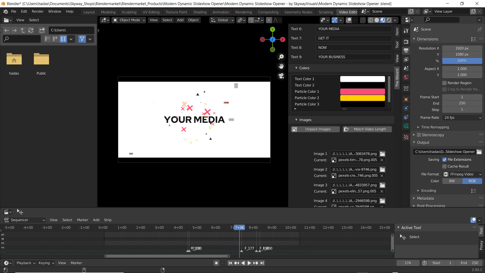
Task: Jump to the end frame with the playback control
Action: tap(262, 263)
